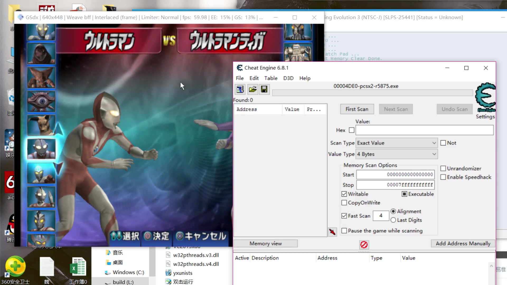Open the Excel workbook desktop icon
The image size is (507, 285).
tap(78, 267)
